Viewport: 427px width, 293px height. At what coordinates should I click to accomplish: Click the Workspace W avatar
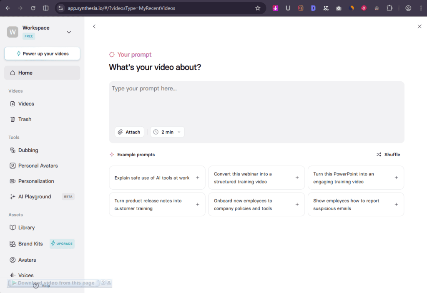pyautogui.click(x=13, y=32)
